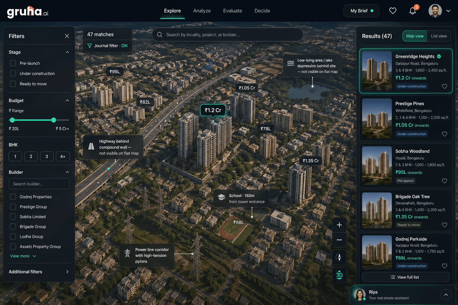Image resolution: width=458 pixels, height=305 pixels.
Task: Open the profile dropdown chevron
Action: click(x=448, y=11)
